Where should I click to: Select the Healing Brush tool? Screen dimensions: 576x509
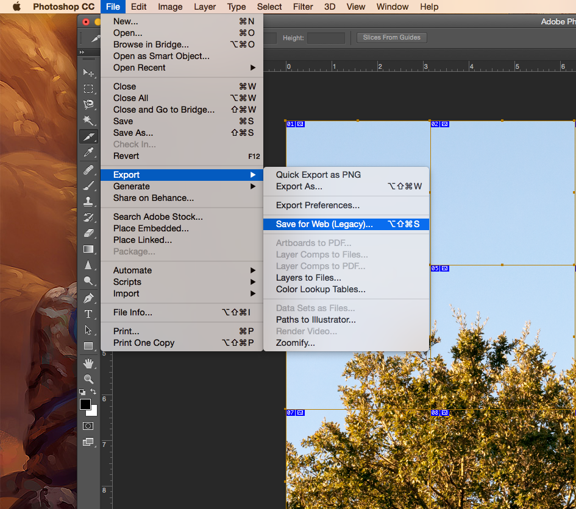coord(88,170)
